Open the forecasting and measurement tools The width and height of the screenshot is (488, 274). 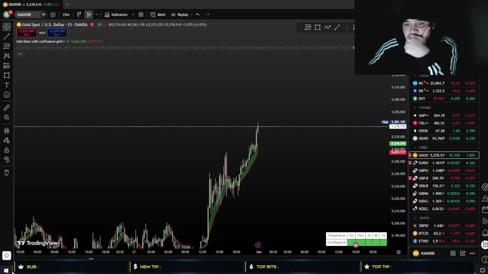(6, 65)
